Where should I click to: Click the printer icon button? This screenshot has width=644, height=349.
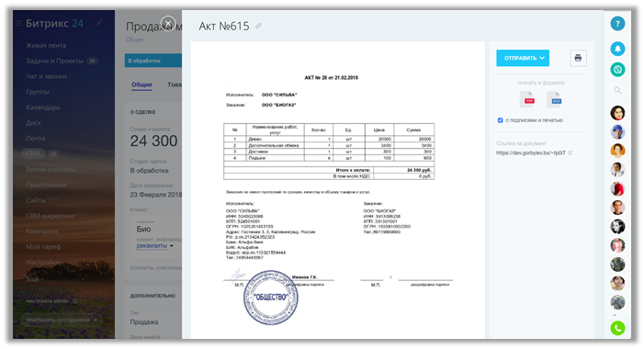(578, 58)
